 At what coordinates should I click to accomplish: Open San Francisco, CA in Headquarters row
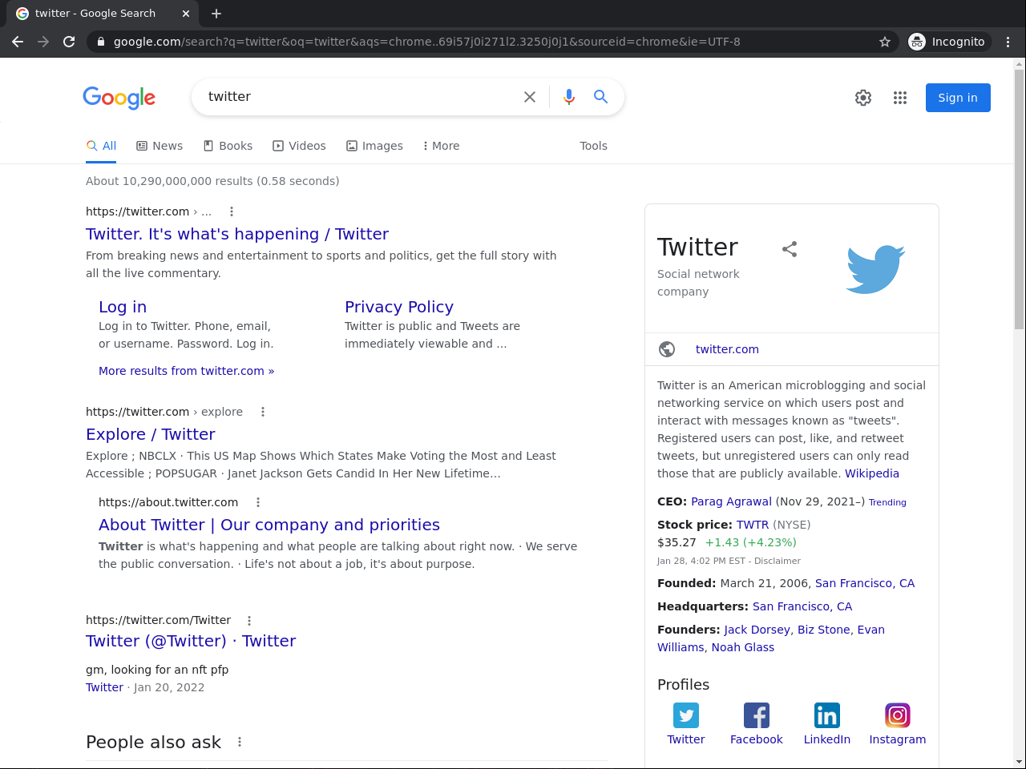click(802, 606)
